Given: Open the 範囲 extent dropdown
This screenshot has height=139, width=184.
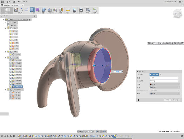Looking at the screenshot, I should (165, 94).
